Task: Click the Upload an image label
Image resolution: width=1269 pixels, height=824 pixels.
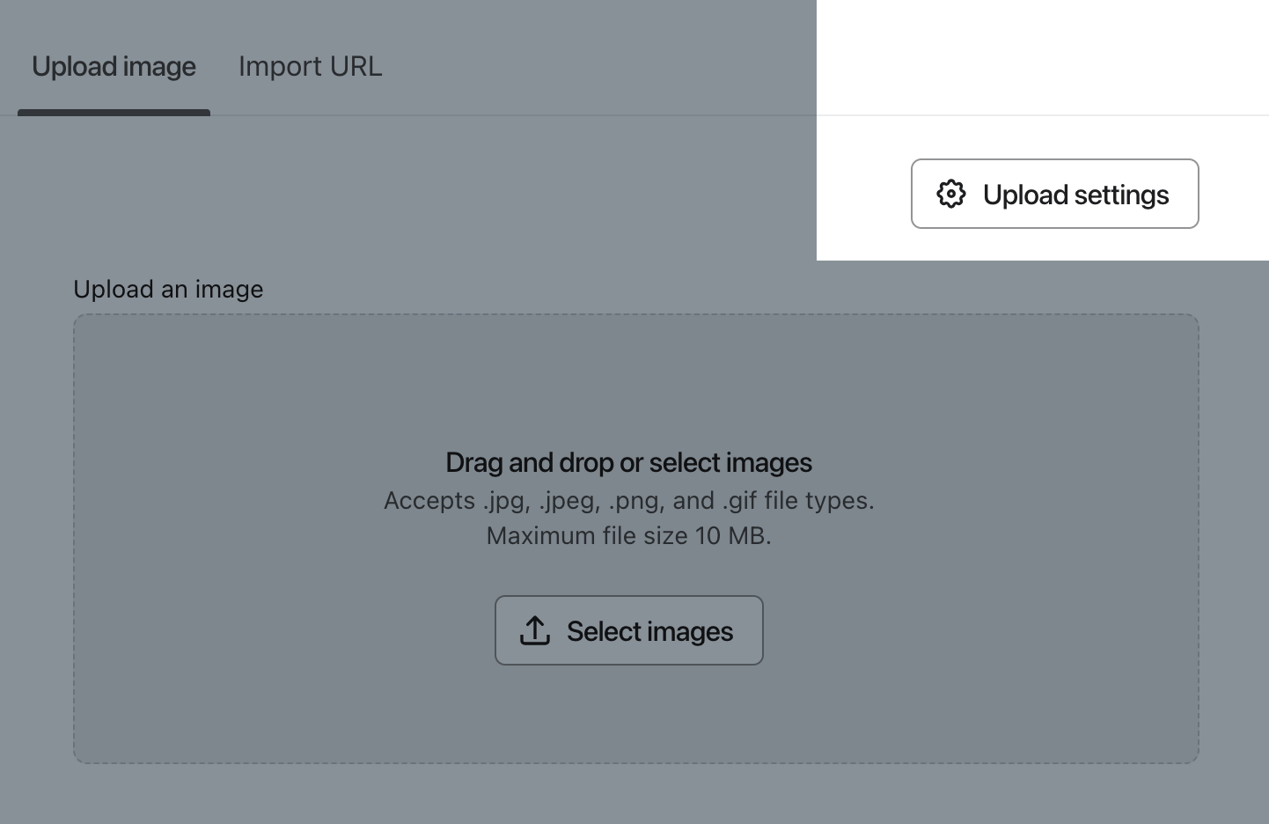Action: point(167,289)
